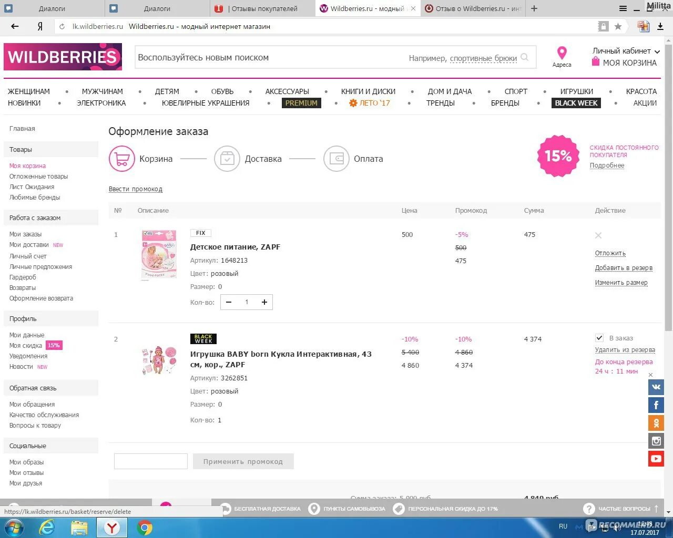673x538 pixels.
Task: Click Добавить в резерв link
Action: coord(624,268)
